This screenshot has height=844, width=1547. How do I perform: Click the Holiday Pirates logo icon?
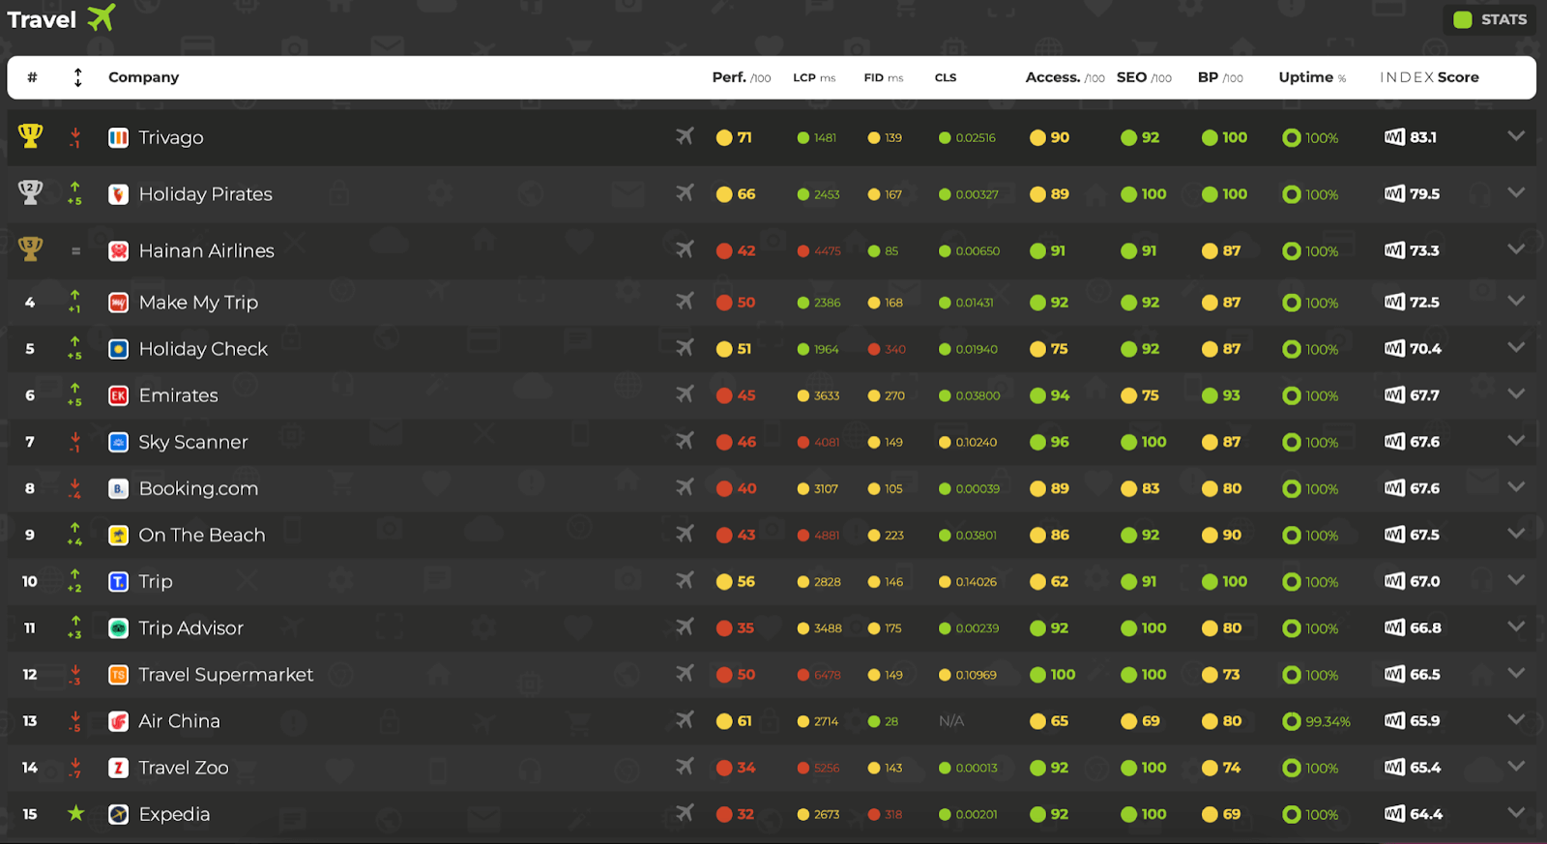click(118, 194)
